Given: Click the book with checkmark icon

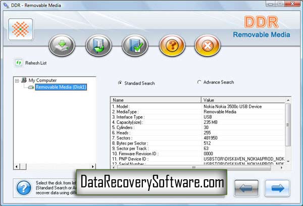Looking at the screenshot, I should click(x=135, y=46).
